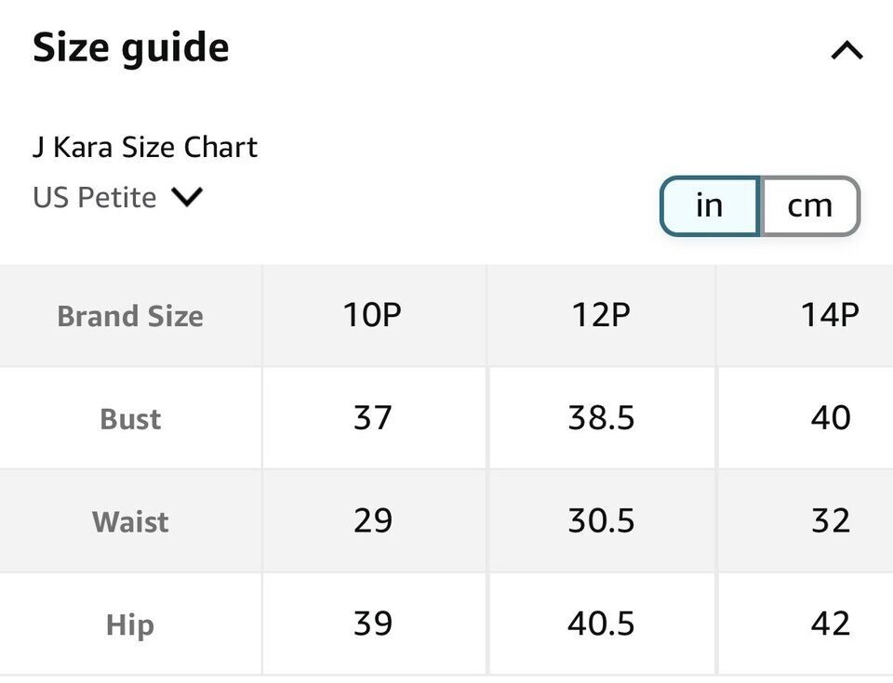Click the J Kara Size Chart title
893x683 pixels.
click(145, 147)
